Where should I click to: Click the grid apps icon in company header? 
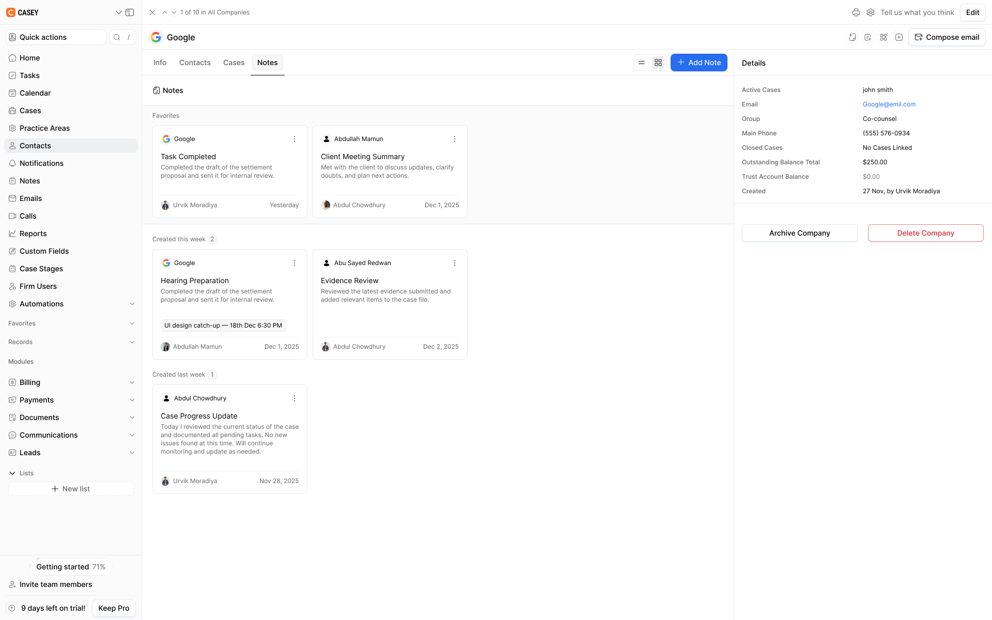pyautogui.click(x=884, y=37)
